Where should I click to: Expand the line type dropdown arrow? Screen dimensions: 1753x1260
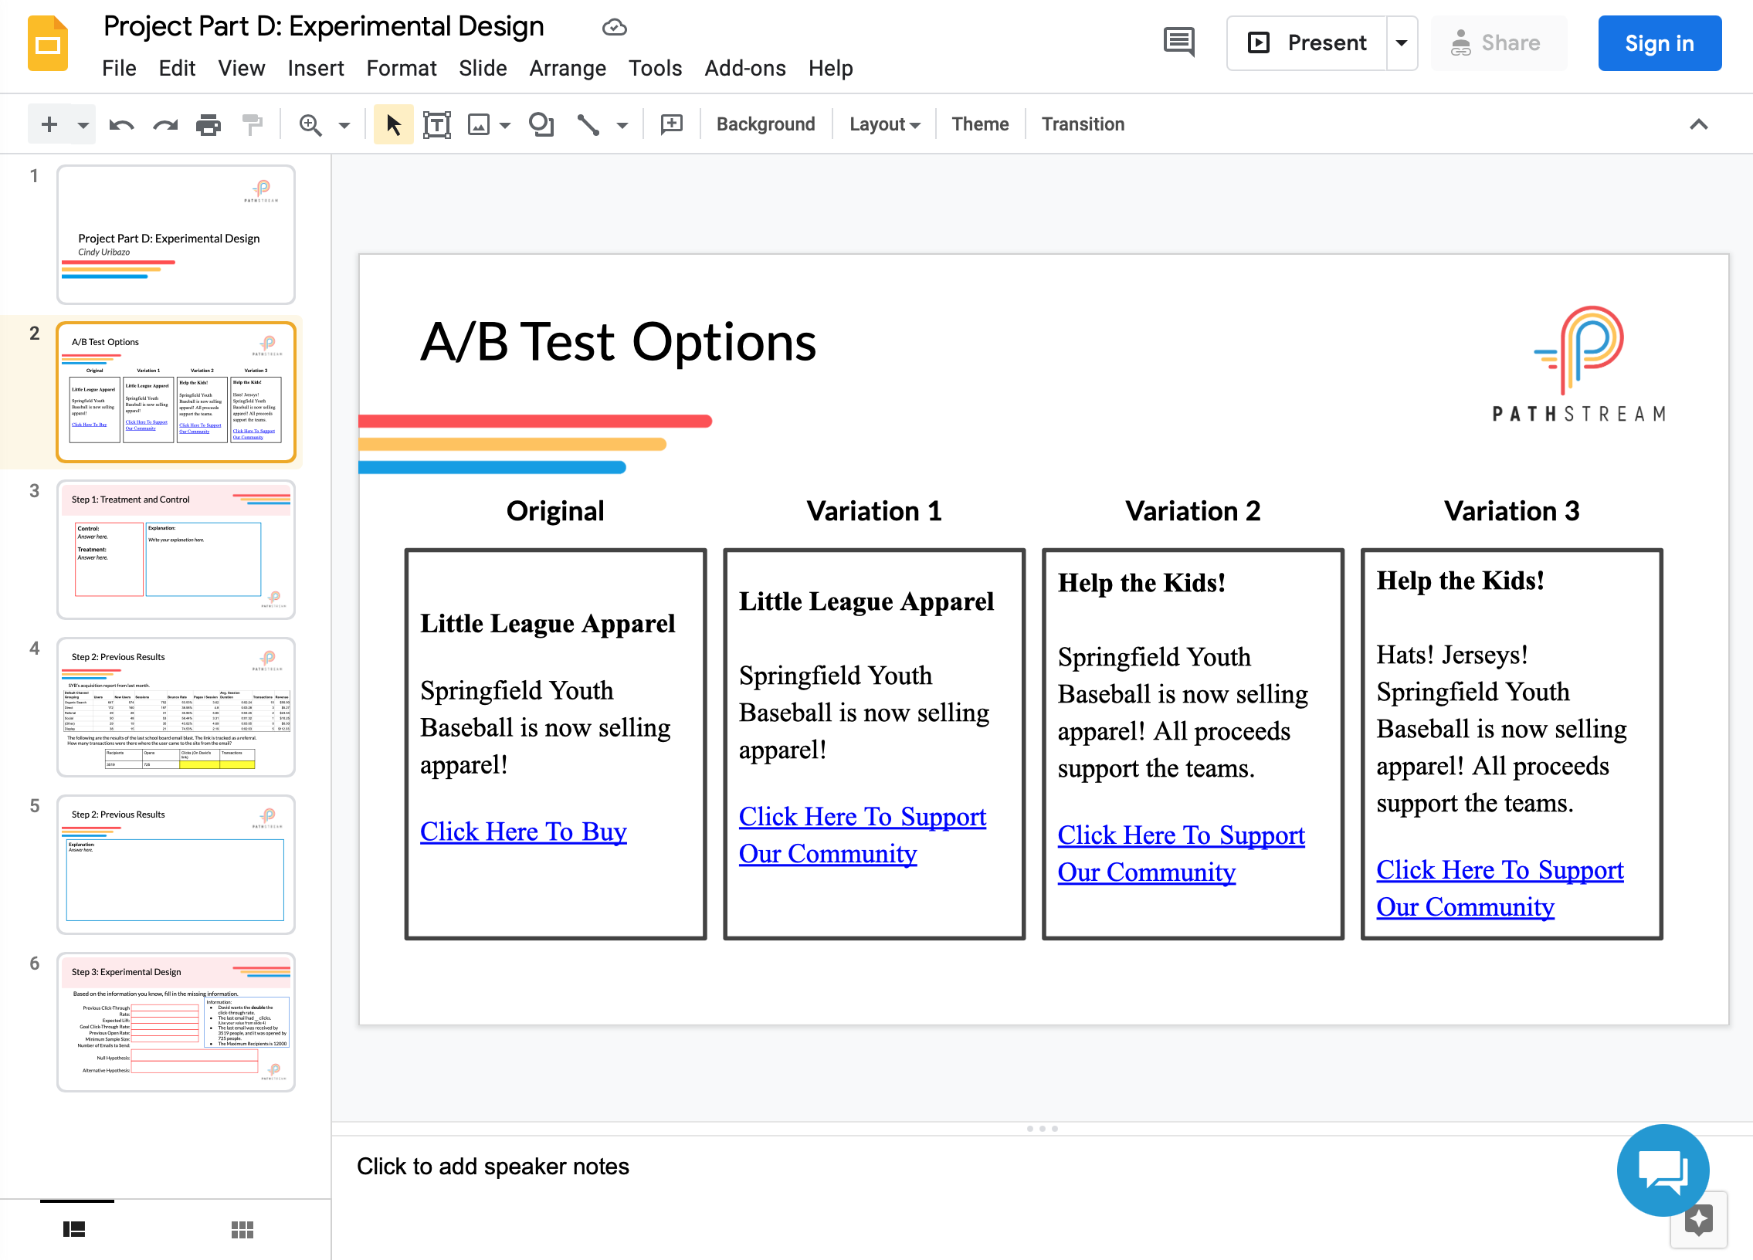622,125
